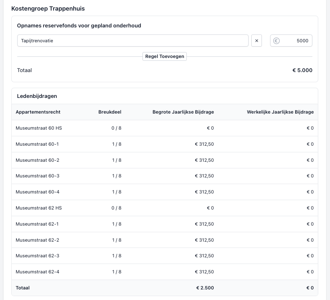This screenshot has width=330, height=300.
Task: Click the Opnames reservefonds section heading
Action: pos(79,26)
